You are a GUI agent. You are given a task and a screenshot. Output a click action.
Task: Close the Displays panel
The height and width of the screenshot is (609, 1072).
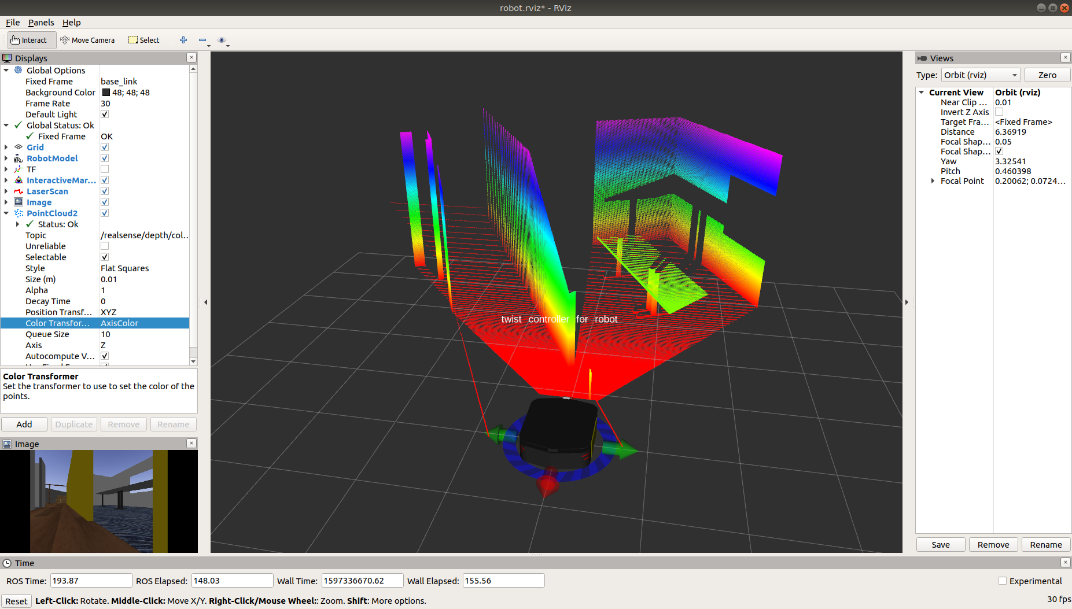point(191,58)
